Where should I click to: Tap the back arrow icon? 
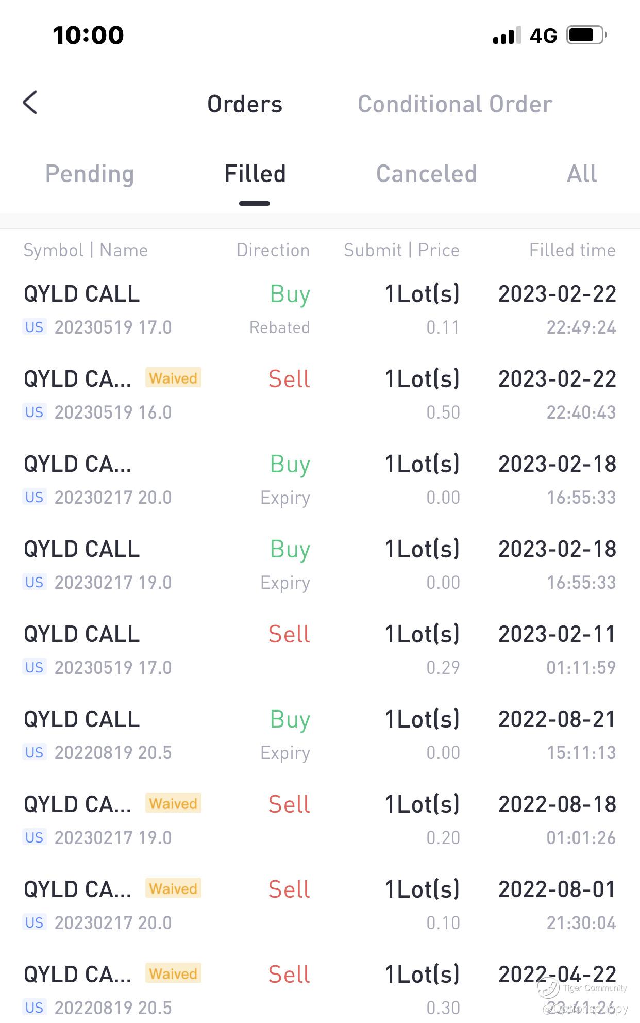pyautogui.click(x=30, y=103)
